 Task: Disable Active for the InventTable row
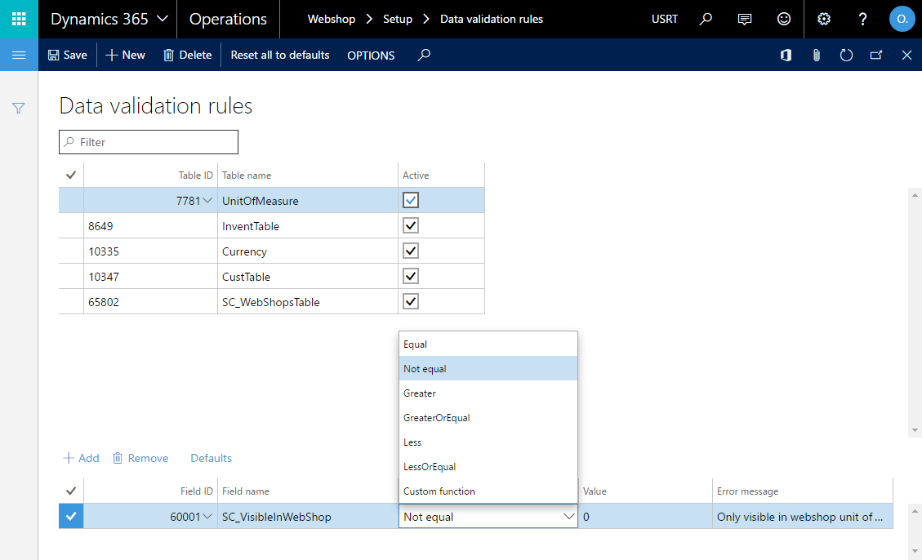(x=410, y=225)
